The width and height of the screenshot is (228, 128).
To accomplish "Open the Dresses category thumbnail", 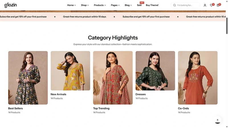I will (155, 71).
